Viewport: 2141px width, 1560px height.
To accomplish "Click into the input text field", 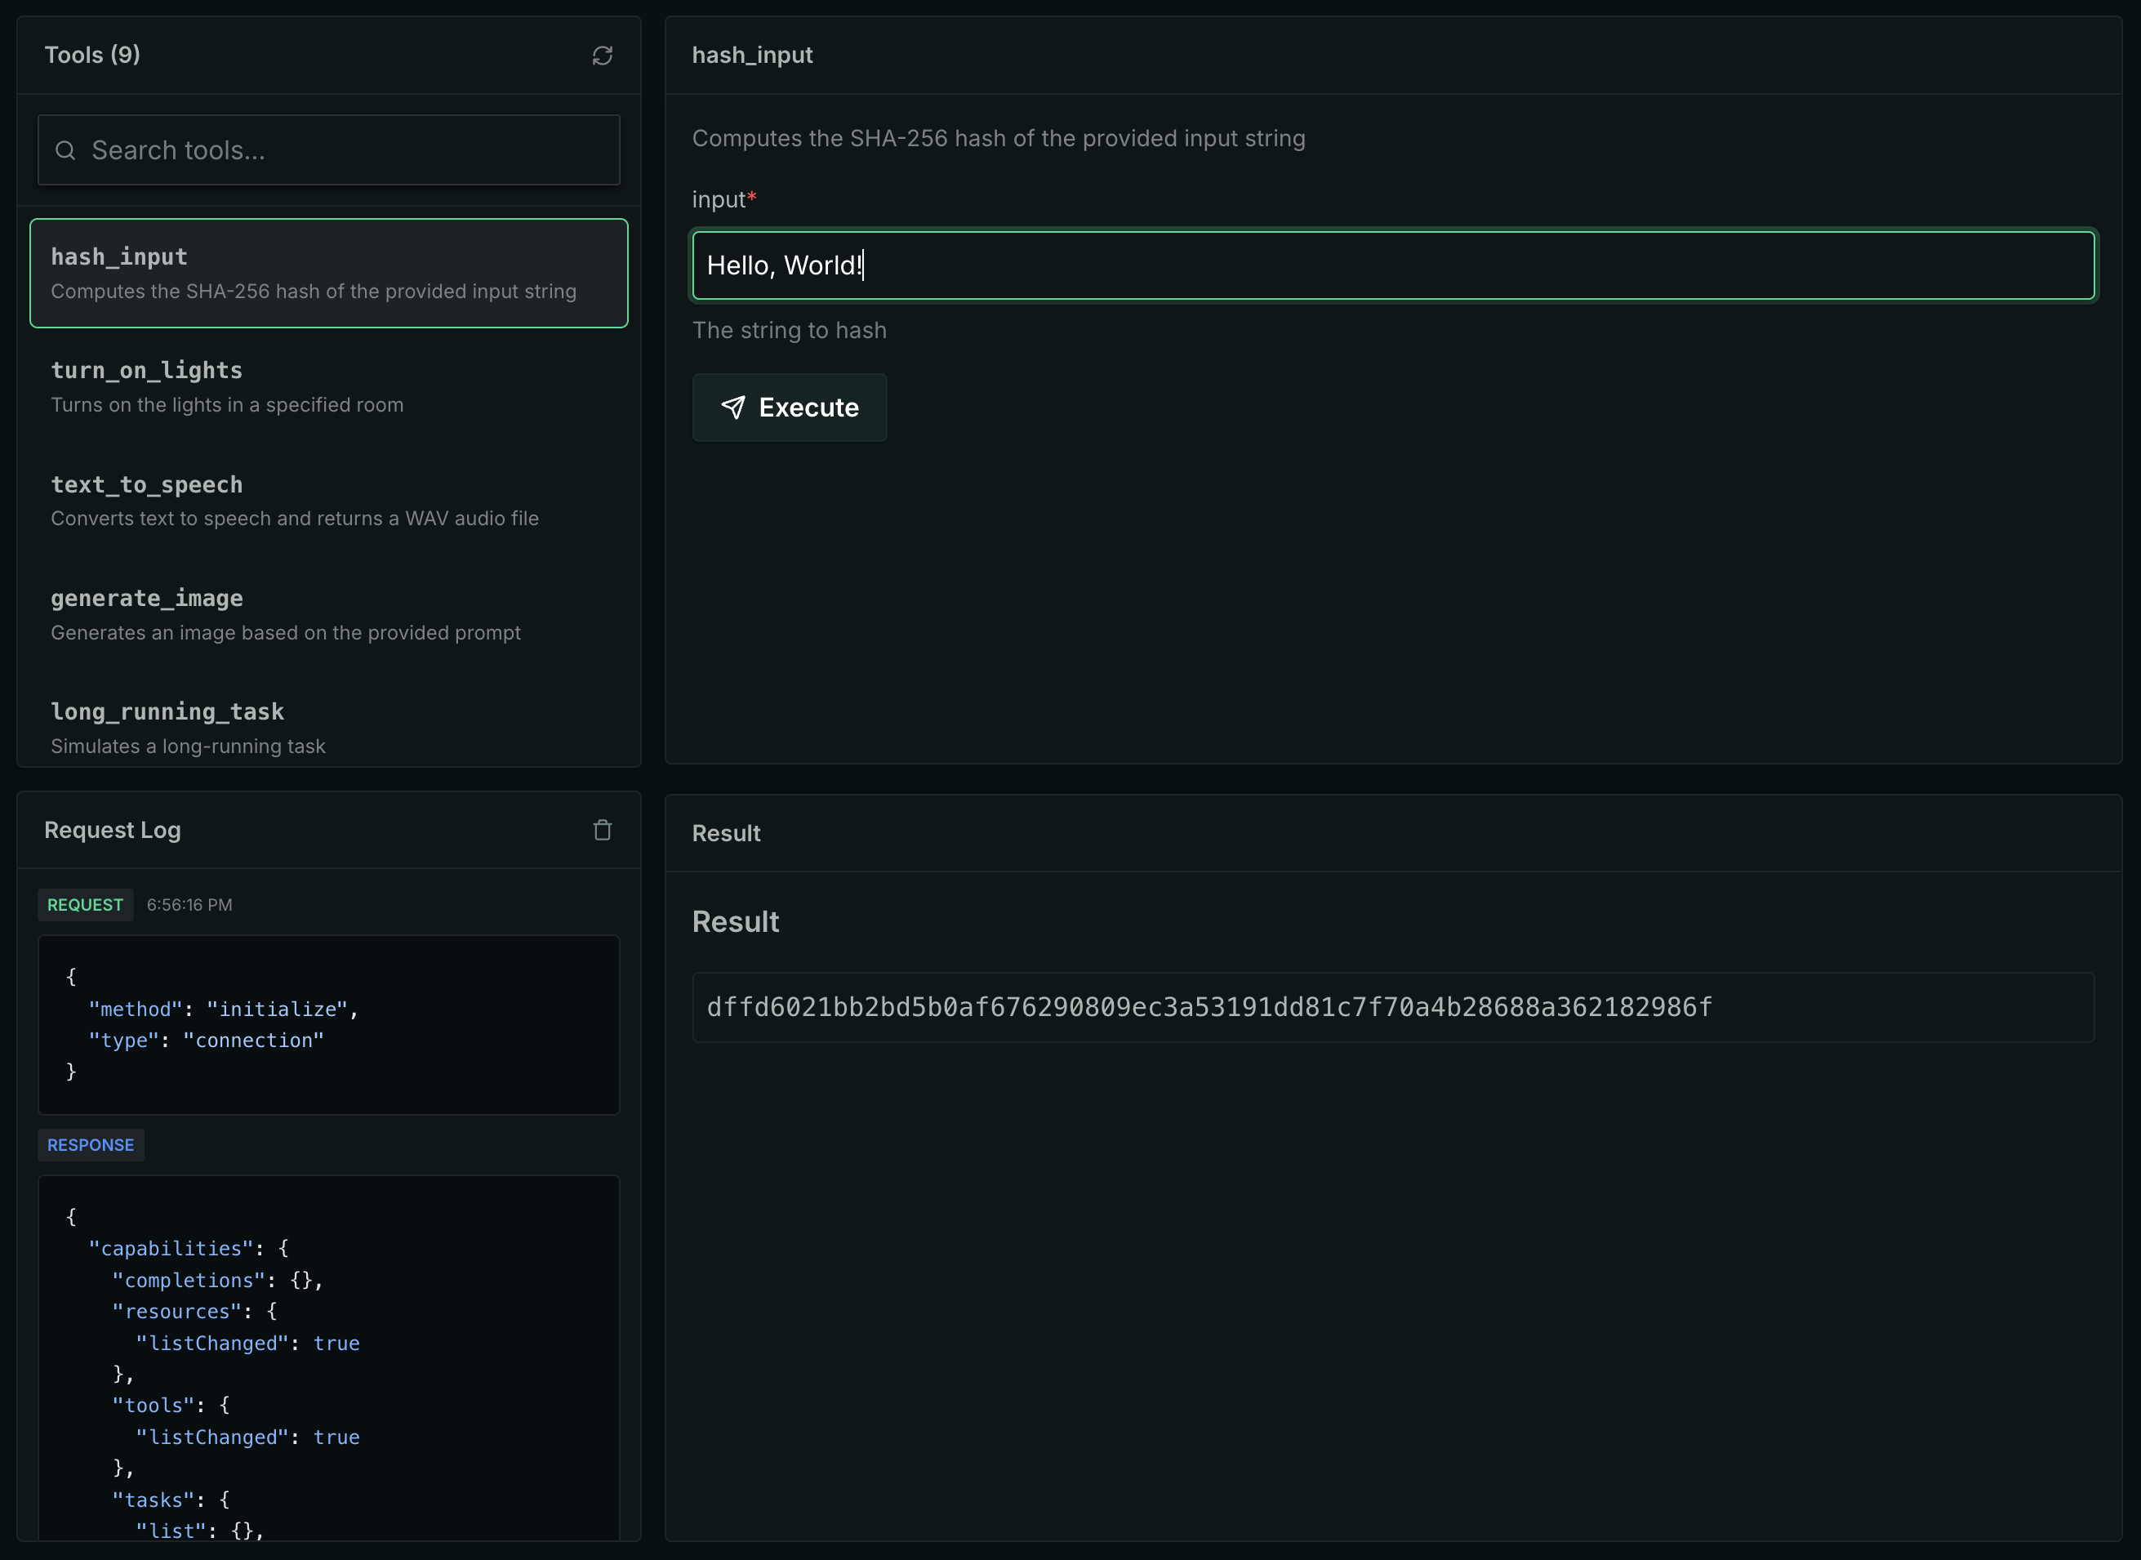I will pyautogui.click(x=1392, y=265).
